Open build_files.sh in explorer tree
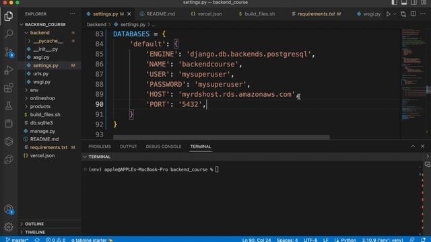This screenshot has height=242, width=431. coord(45,114)
